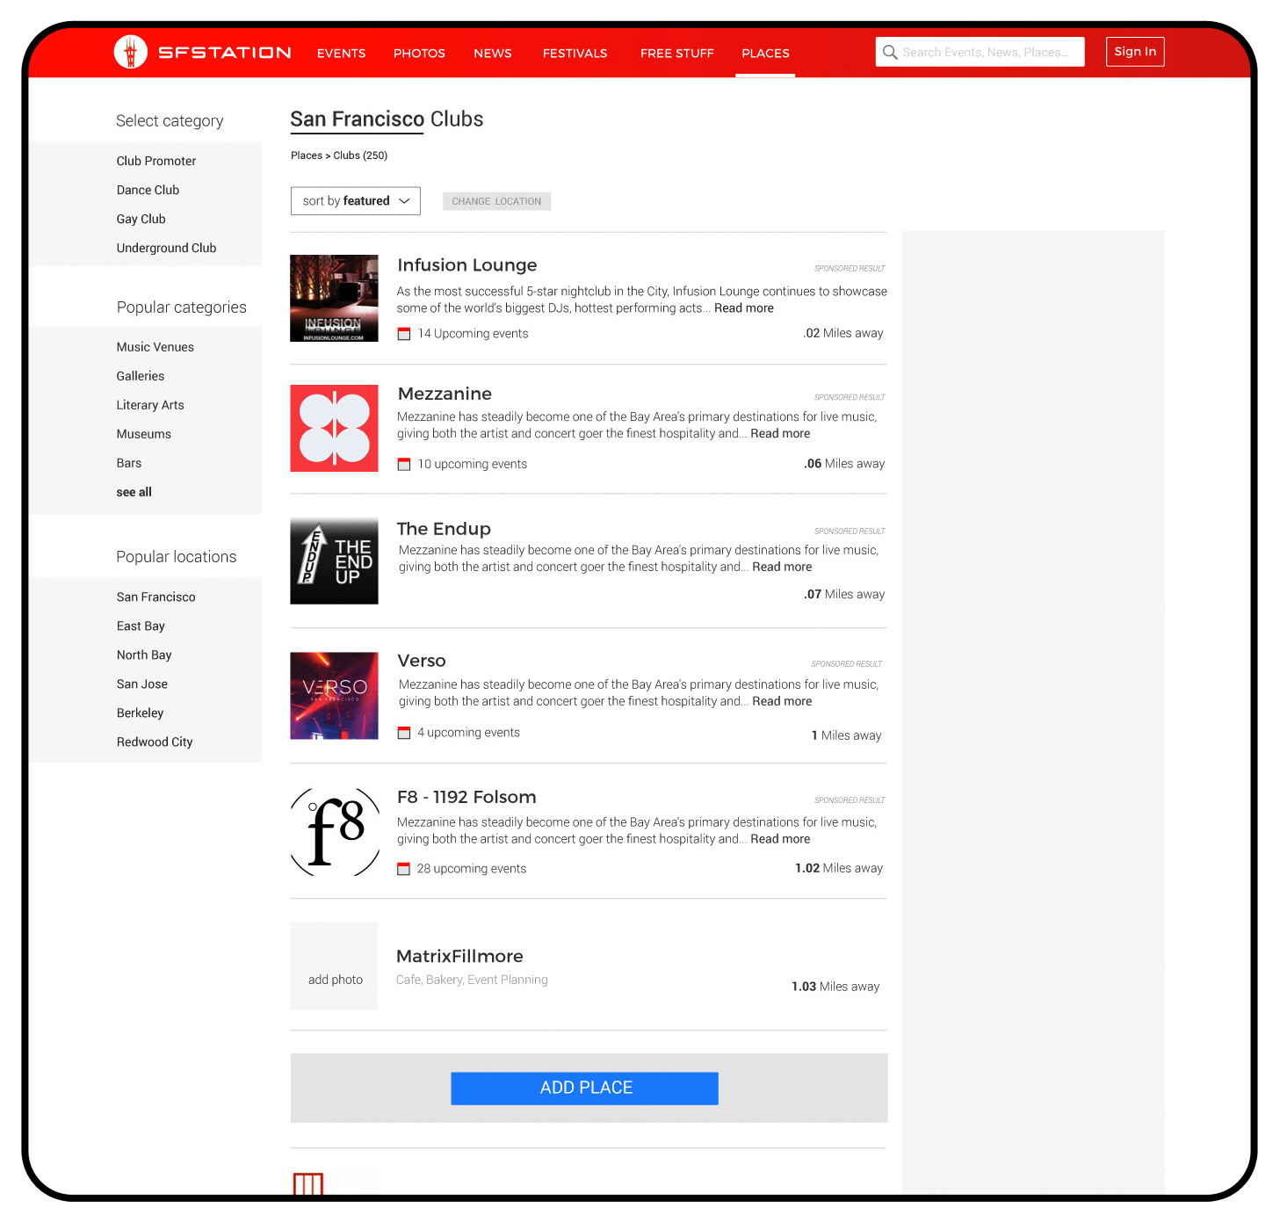Open The Endup thumbnail image
Screen dimensions: 1280x1230
[334, 561]
